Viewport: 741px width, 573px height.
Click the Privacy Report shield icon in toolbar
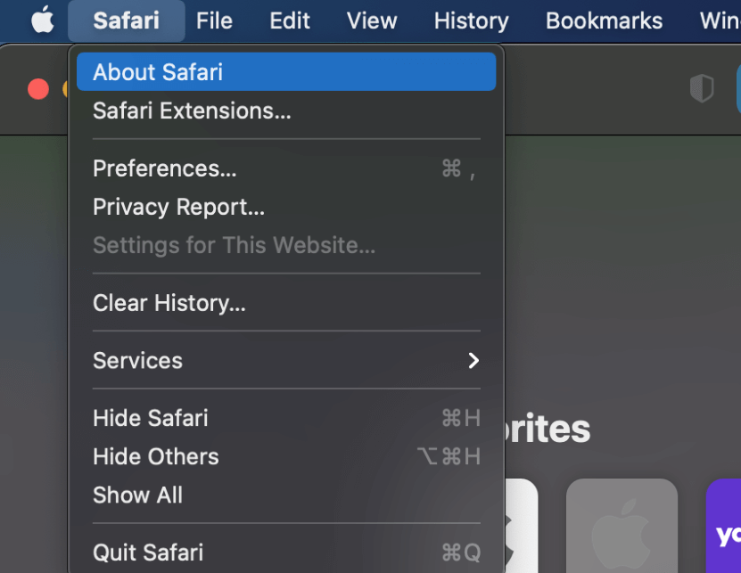click(702, 88)
